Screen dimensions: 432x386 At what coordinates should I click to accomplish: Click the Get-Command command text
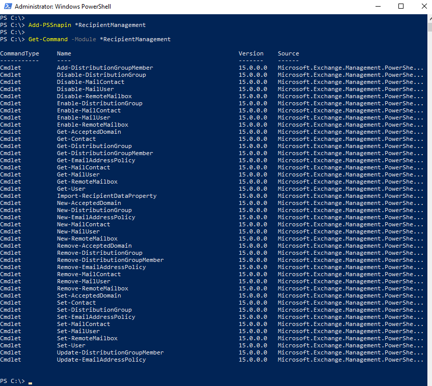click(48, 39)
